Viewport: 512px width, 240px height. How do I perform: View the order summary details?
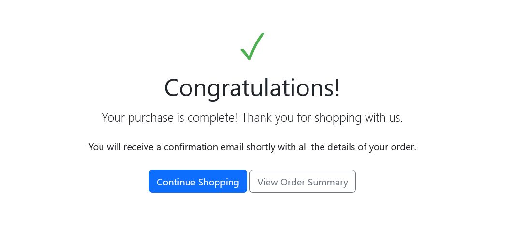click(x=303, y=182)
